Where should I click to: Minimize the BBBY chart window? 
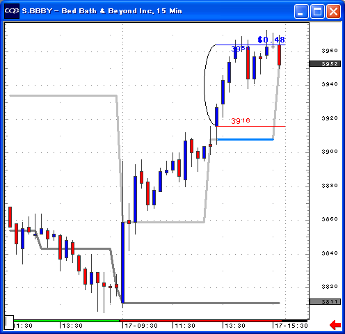click(x=301, y=11)
